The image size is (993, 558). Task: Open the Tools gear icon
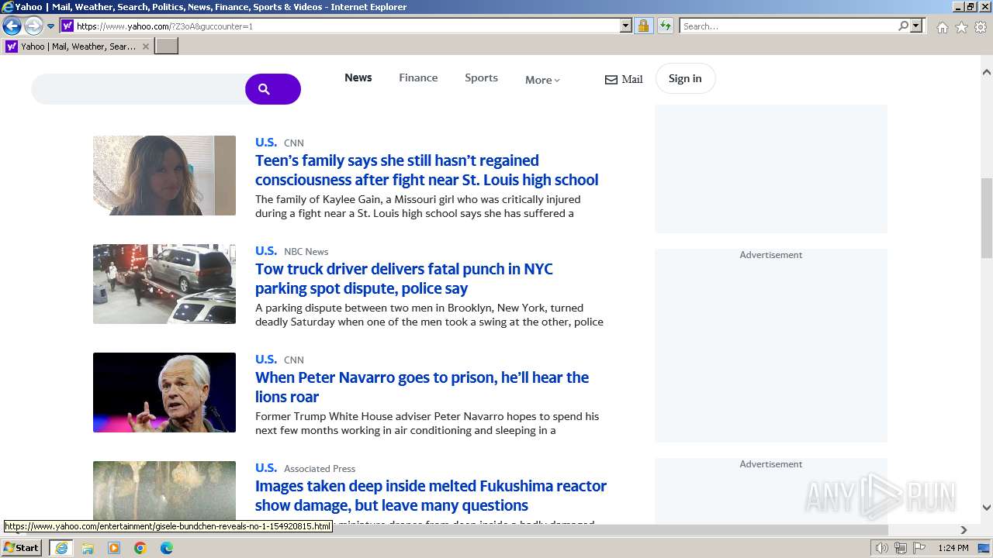pyautogui.click(x=981, y=27)
